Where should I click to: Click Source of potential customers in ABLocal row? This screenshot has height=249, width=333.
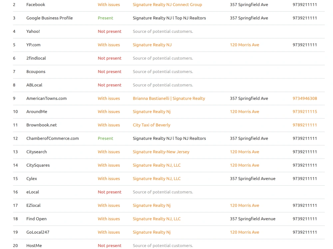(163, 85)
